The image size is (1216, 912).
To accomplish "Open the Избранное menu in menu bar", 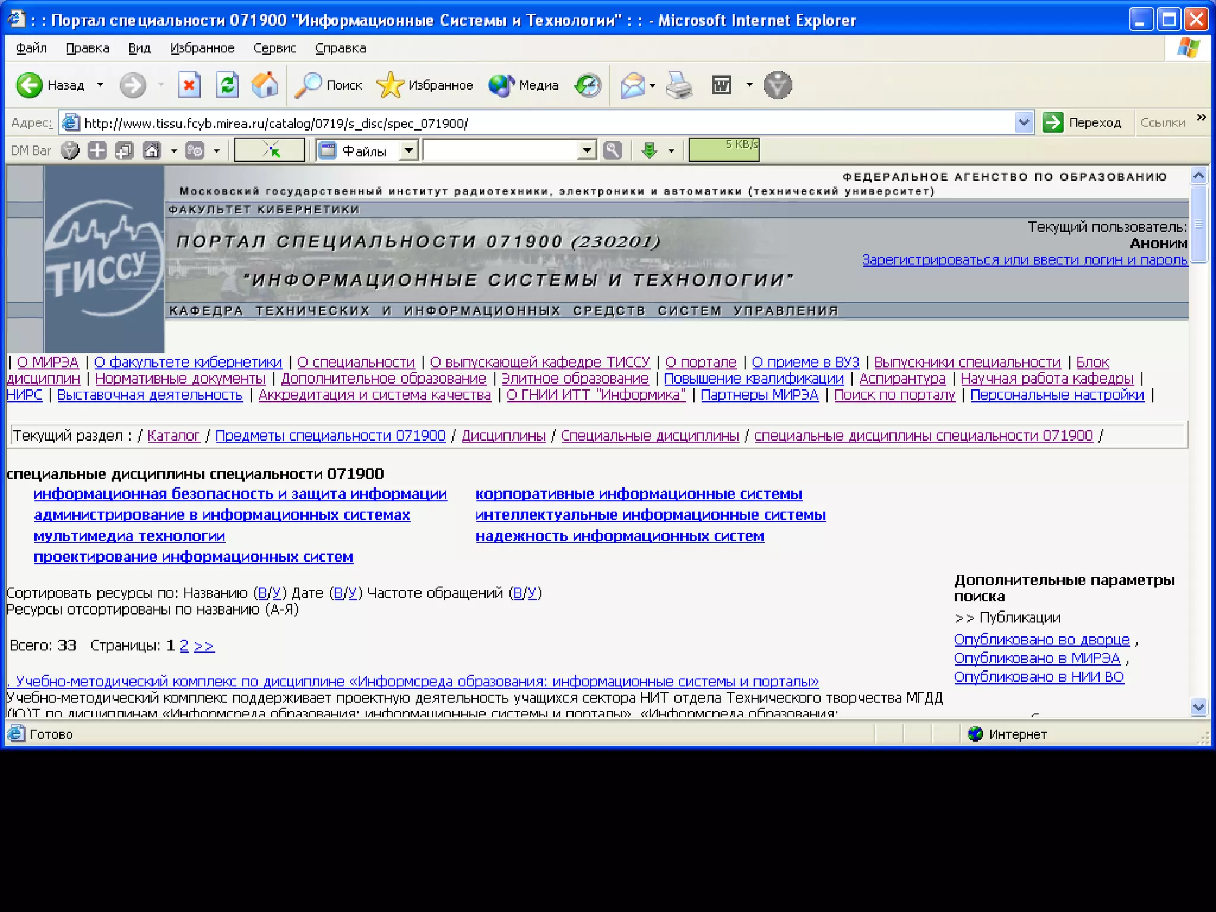I will [202, 48].
